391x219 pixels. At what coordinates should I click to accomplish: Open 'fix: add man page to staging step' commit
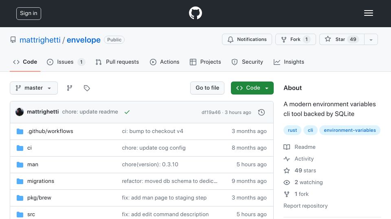(x=164, y=198)
